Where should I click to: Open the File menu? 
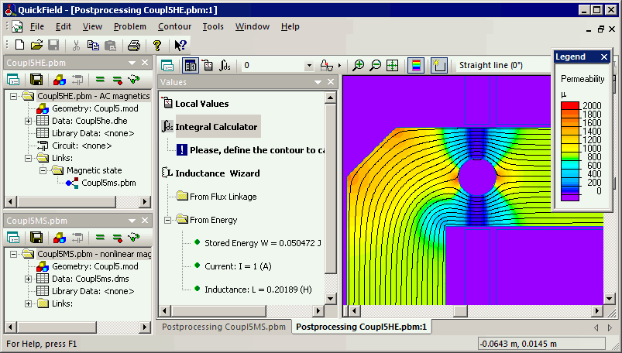[x=37, y=26]
